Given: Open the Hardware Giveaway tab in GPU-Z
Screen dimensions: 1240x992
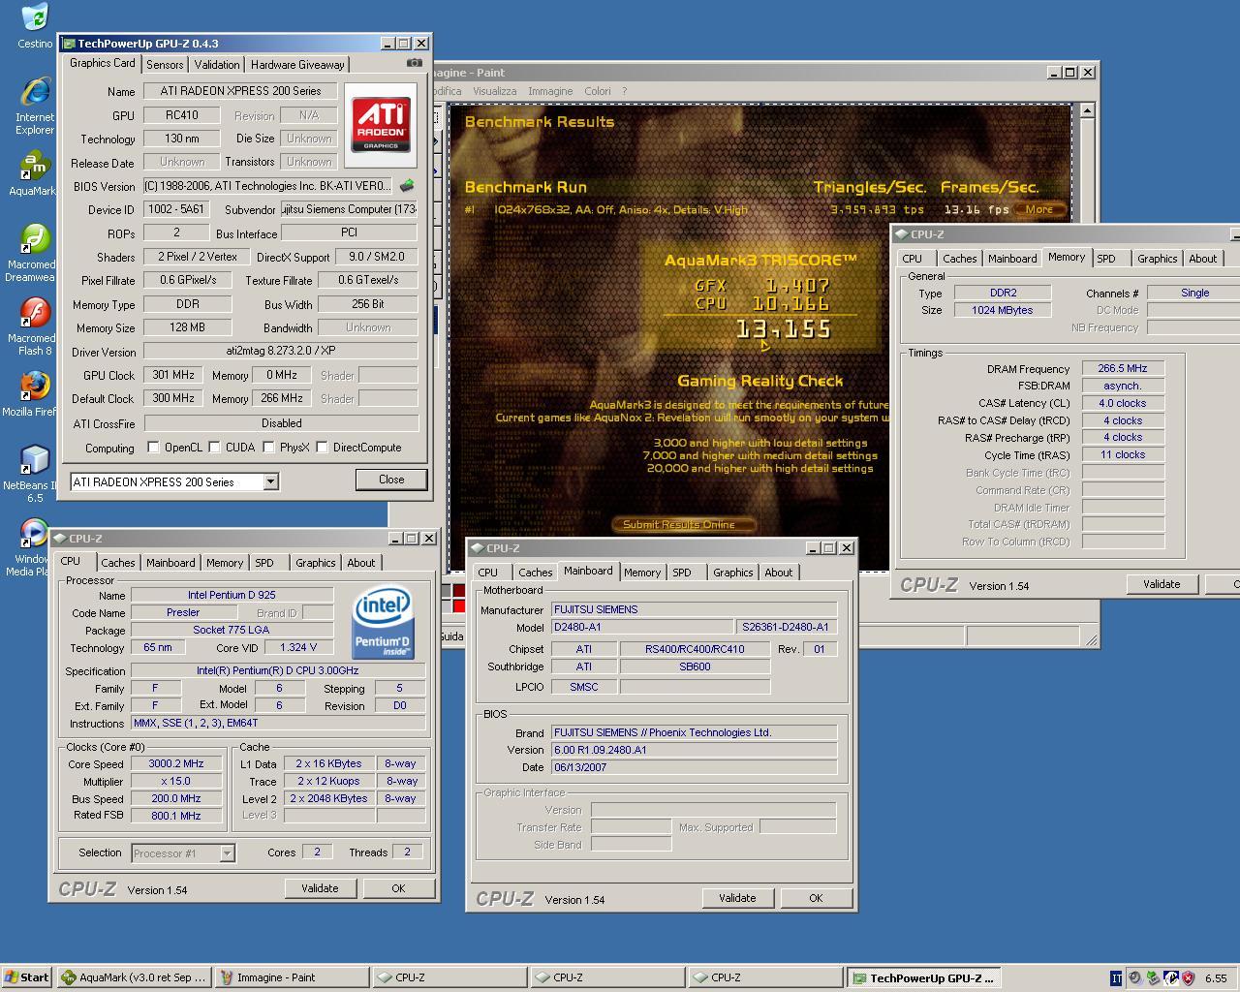Looking at the screenshot, I should click(297, 65).
